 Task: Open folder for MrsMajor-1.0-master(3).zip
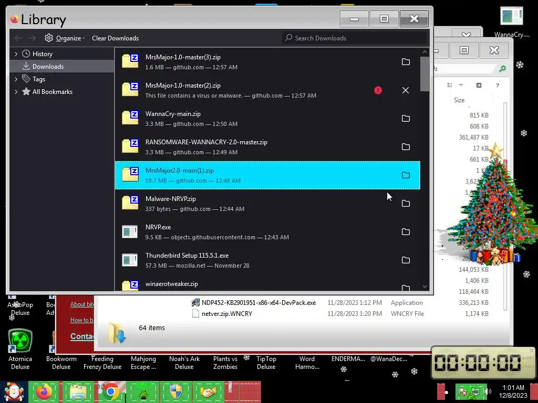(x=406, y=62)
